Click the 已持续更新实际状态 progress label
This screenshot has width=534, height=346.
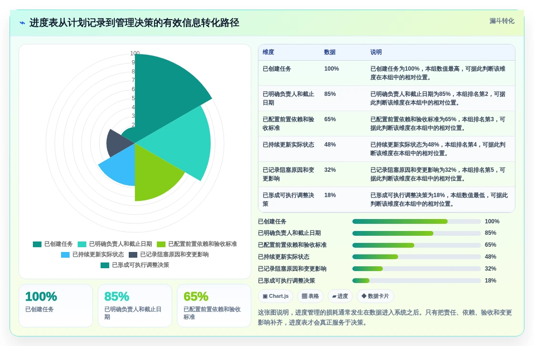[284, 257]
